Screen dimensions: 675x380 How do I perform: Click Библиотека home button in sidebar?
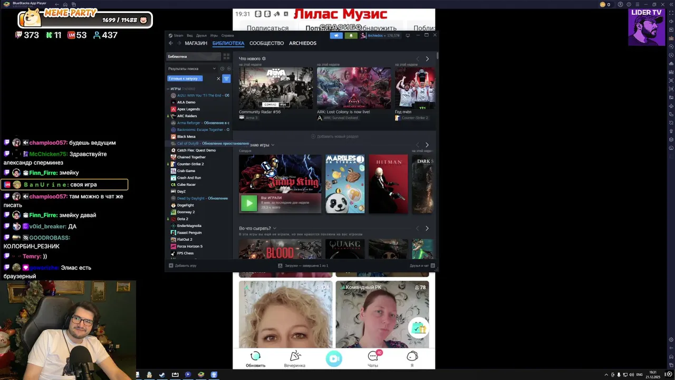tap(194, 56)
